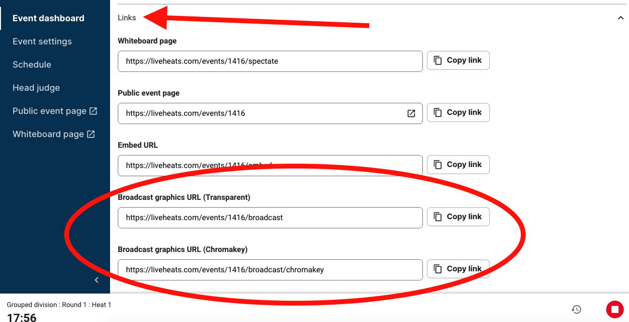Open Event dashboard in sidebar
629x322 pixels.
tap(48, 18)
